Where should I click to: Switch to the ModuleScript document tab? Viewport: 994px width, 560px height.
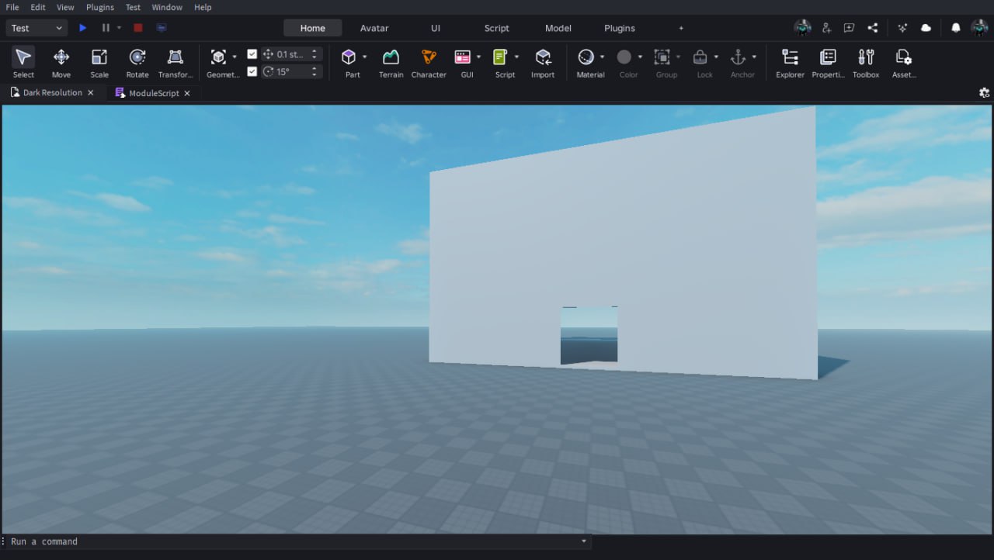[x=154, y=93]
